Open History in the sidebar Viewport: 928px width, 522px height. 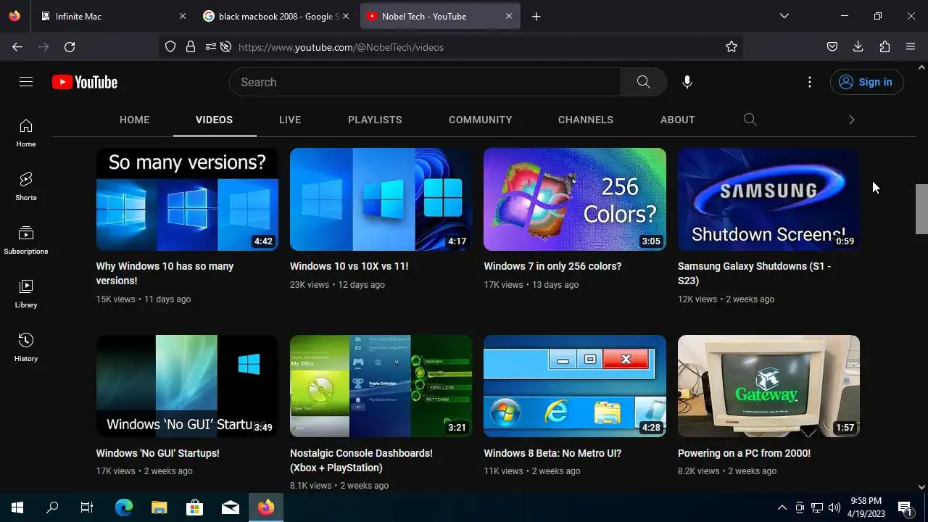pos(26,347)
